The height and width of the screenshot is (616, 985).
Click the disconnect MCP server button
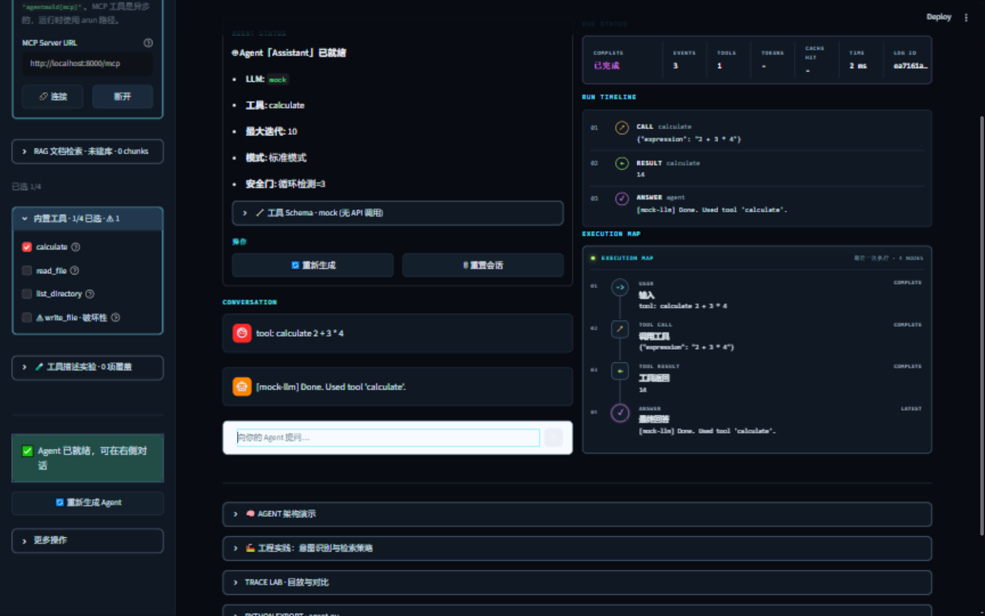[123, 97]
